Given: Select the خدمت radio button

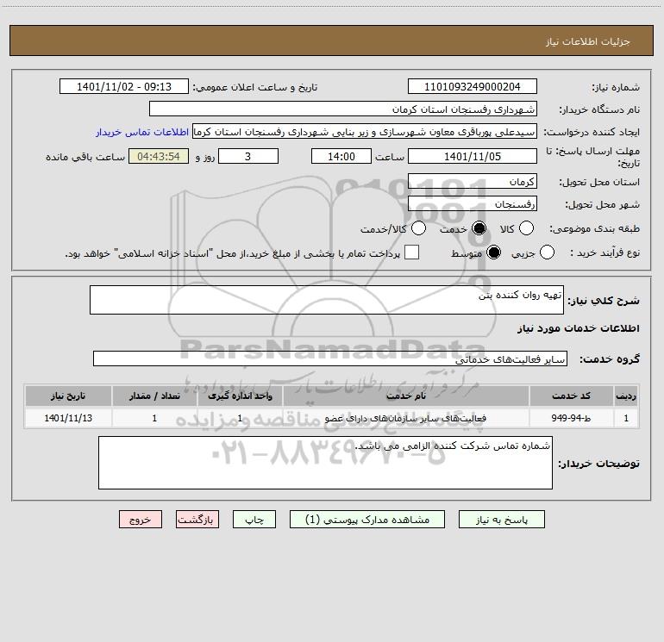Looking at the screenshot, I should click(479, 228).
